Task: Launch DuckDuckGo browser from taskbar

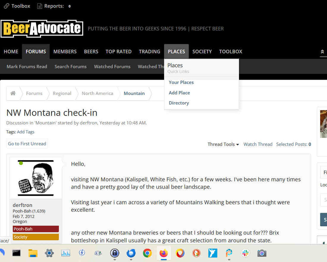Action: click(x=197, y=253)
